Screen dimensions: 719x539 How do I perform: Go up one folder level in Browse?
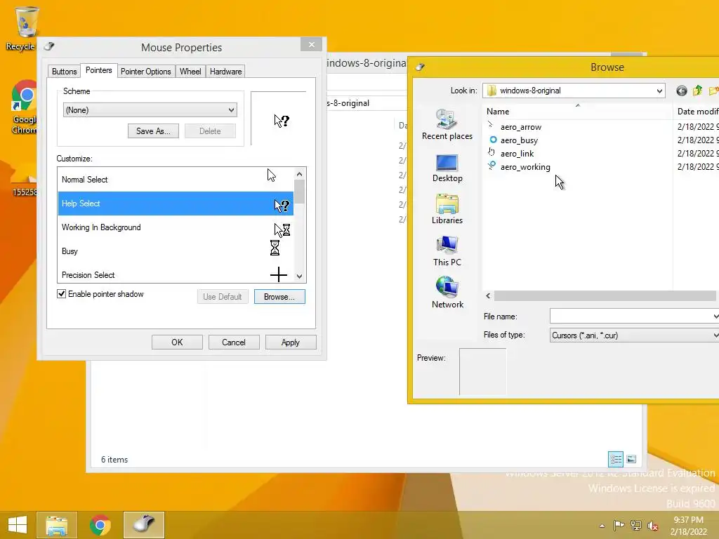pos(697,91)
